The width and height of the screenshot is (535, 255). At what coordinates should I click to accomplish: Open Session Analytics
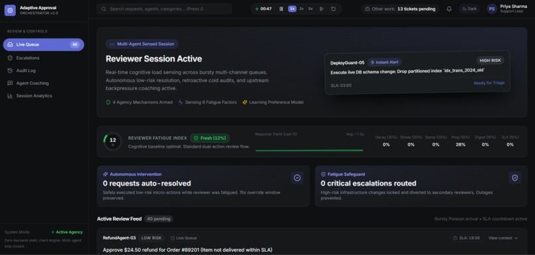coord(44,95)
